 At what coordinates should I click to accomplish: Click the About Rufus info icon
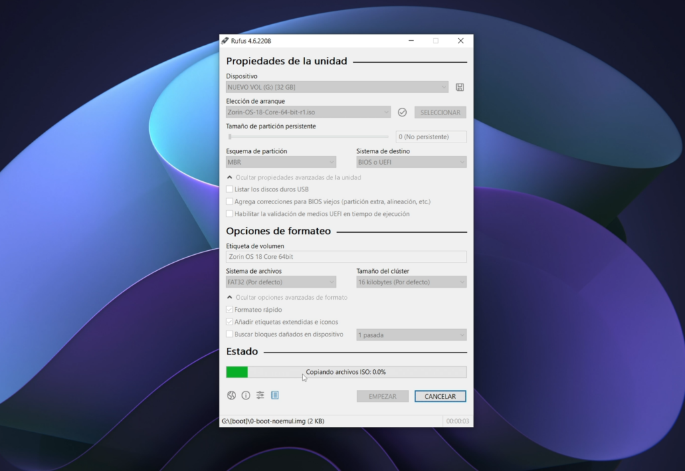click(x=246, y=395)
